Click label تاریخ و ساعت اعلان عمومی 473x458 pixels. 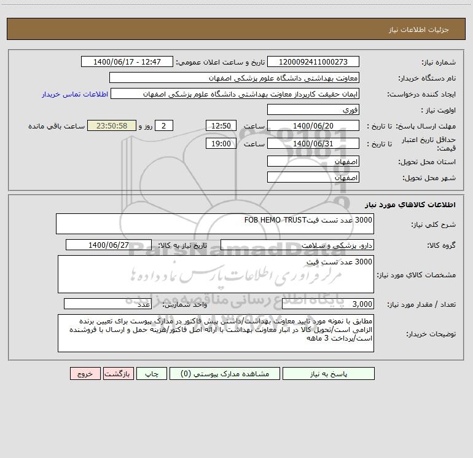(221, 62)
